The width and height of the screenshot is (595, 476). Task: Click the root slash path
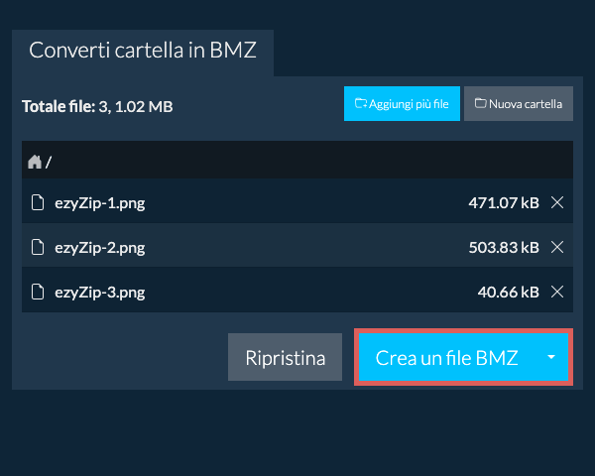(x=49, y=162)
